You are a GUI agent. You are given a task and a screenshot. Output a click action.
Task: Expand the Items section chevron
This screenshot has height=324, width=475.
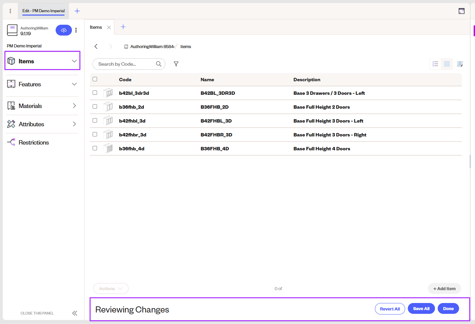(74, 61)
